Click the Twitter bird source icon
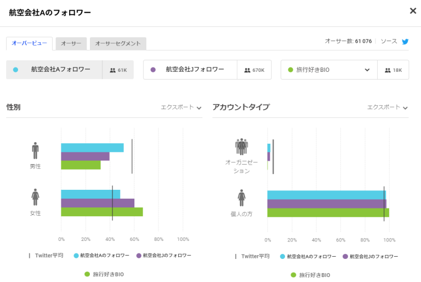This screenshot has width=421, height=282. pyautogui.click(x=405, y=41)
